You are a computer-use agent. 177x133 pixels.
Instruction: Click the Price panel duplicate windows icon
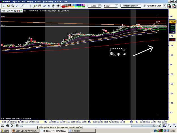12,11
